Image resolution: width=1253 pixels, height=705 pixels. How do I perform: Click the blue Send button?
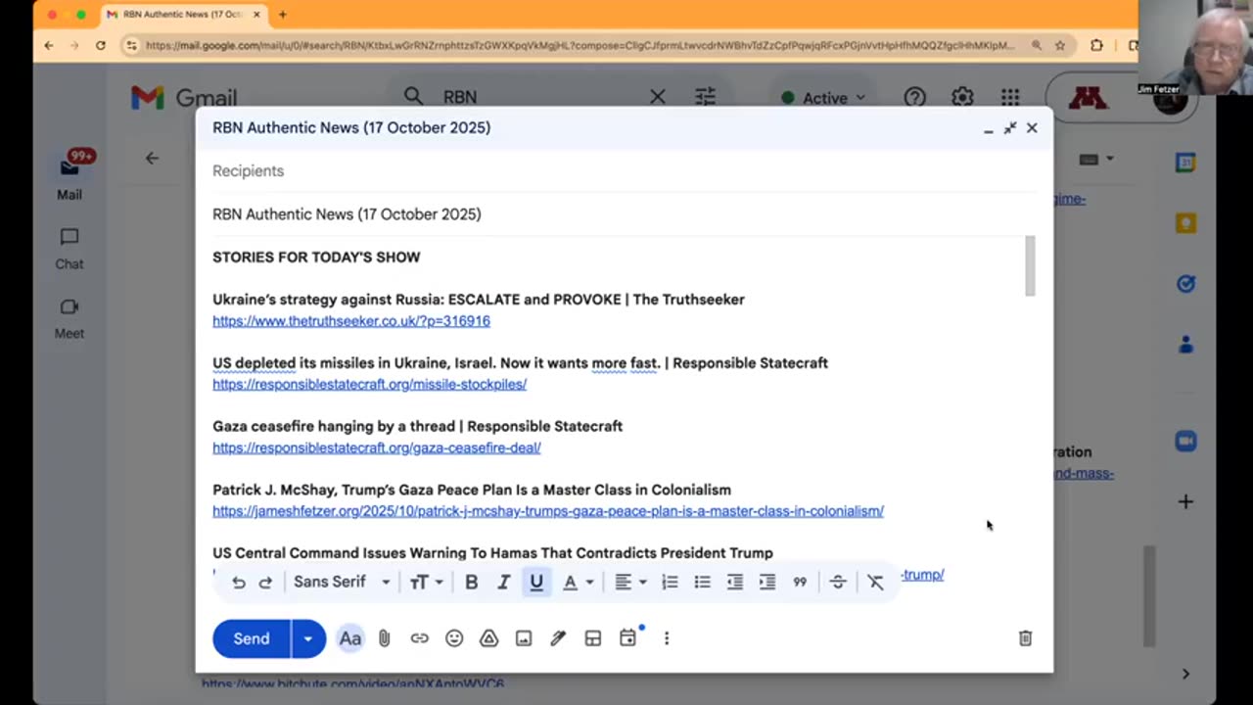point(252,638)
